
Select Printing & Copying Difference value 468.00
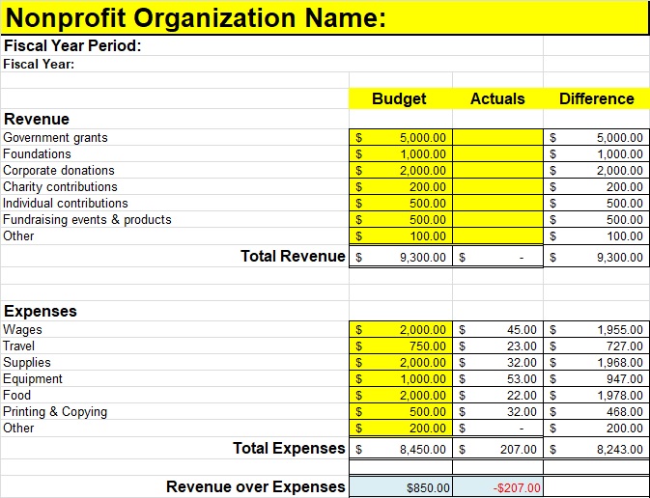pyautogui.click(x=596, y=412)
